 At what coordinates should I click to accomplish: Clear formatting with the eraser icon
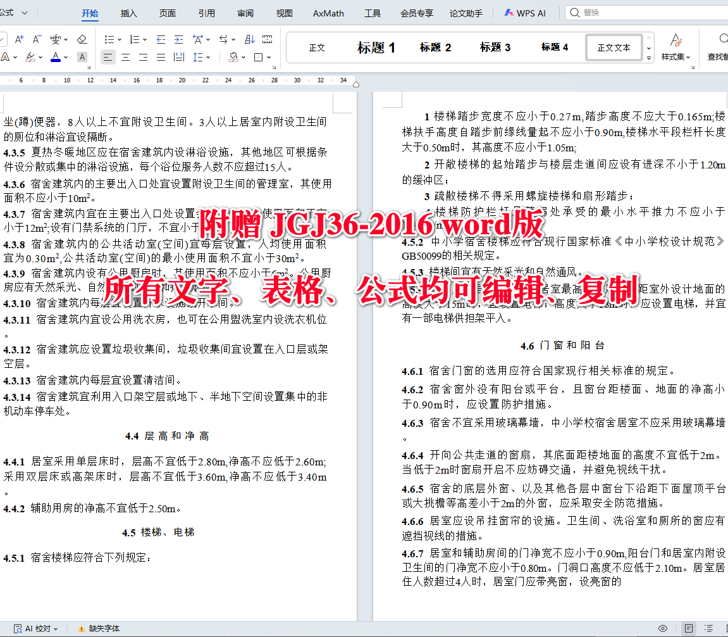[82, 39]
